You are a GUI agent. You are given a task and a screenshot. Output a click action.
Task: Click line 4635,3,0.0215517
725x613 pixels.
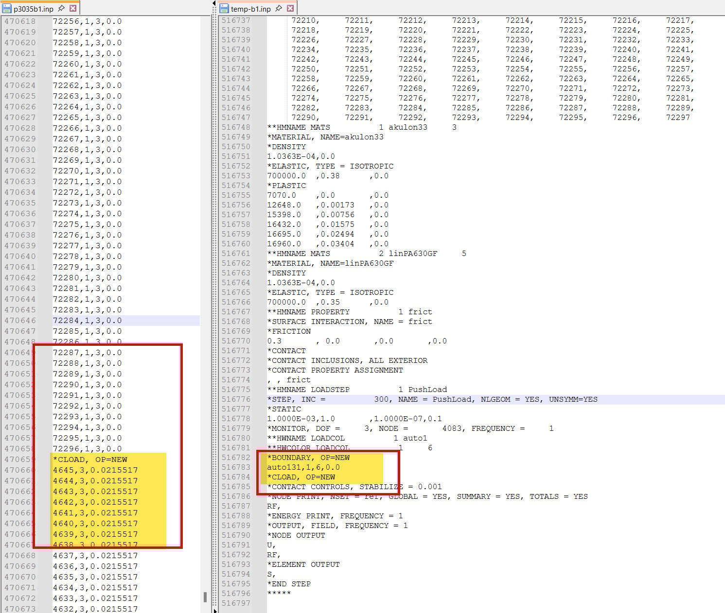(x=95, y=577)
